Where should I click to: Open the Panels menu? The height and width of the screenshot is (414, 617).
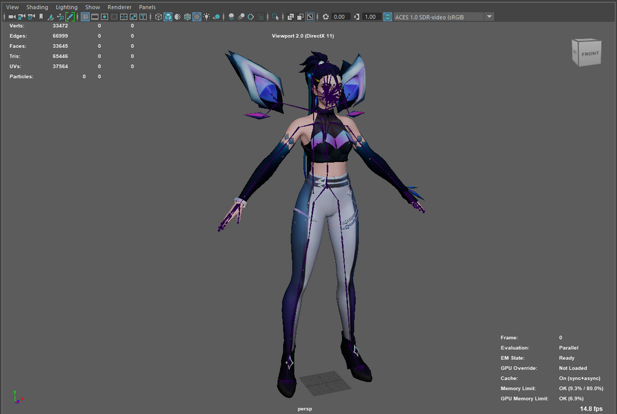tap(147, 7)
